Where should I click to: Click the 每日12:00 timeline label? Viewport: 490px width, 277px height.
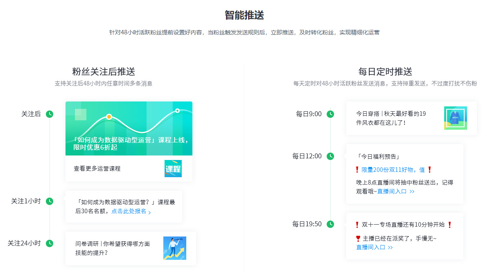pos(307,156)
